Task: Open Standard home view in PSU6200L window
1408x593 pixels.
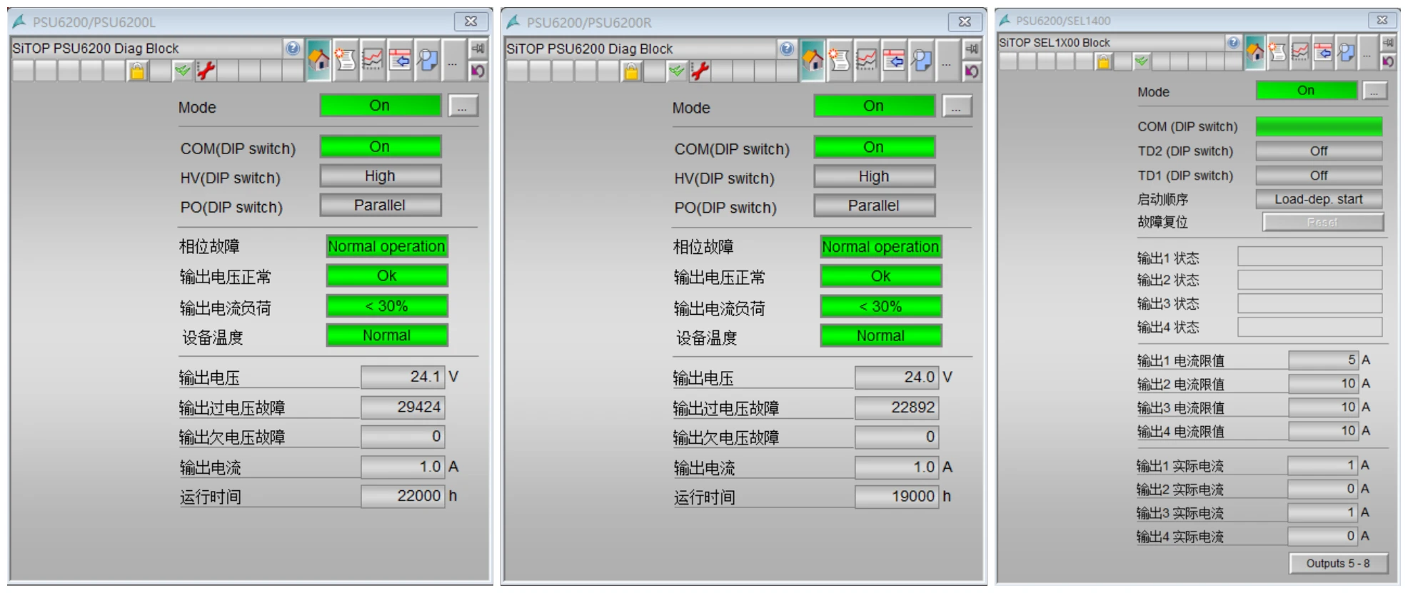Action: [x=318, y=59]
